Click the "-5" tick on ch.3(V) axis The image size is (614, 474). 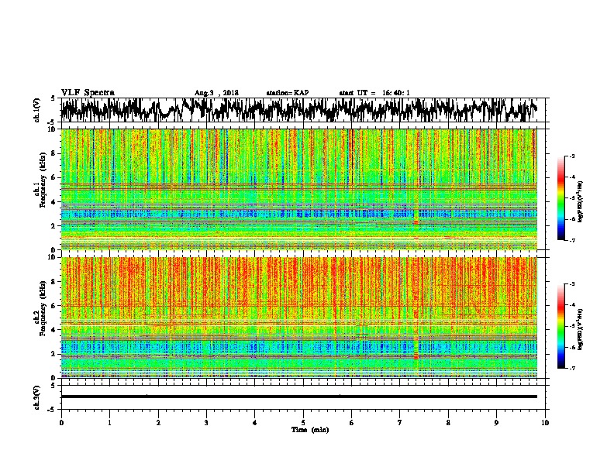point(51,410)
